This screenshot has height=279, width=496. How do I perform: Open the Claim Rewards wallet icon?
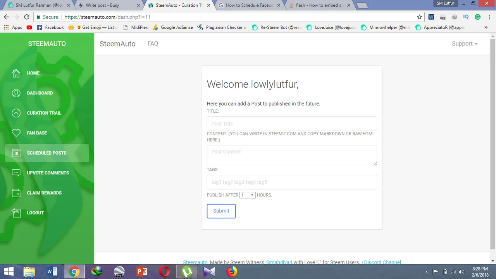(x=16, y=193)
